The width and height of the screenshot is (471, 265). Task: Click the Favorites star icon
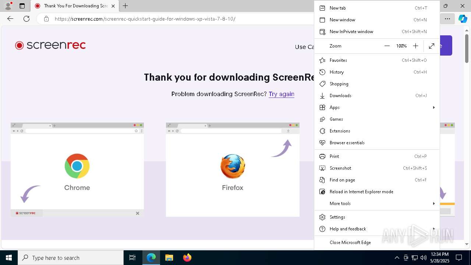pyautogui.click(x=322, y=60)
